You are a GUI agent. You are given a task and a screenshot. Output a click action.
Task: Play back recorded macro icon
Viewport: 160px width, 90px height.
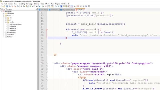83,6
